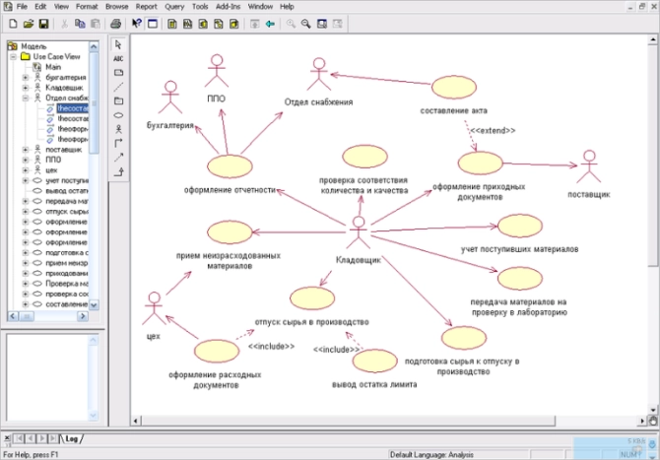This screenshot has width=660, height=460.
Task: Select the ABC Text Box tool
Action: pos(118,58)
